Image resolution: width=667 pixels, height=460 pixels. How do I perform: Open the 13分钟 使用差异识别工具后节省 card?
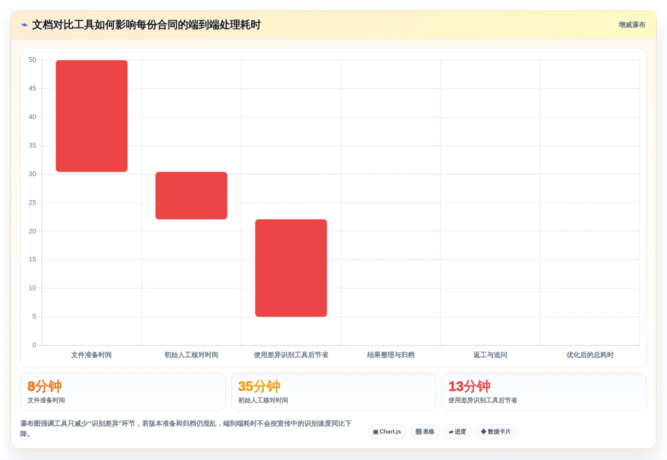click(x=544, y=392)
